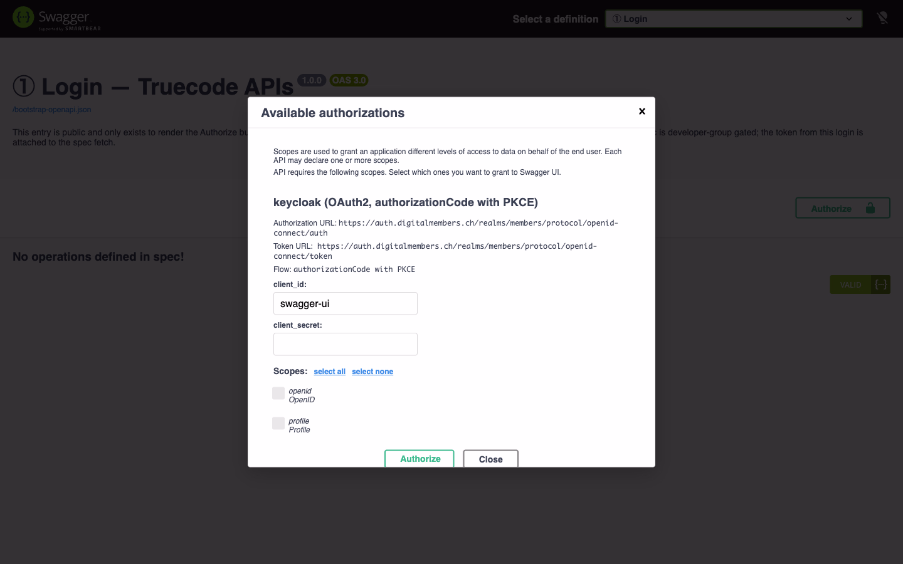The width and height of the screenshot is (903, 564).
Task: Click the Close button in the dialog
Action: (x=491, y=459)
